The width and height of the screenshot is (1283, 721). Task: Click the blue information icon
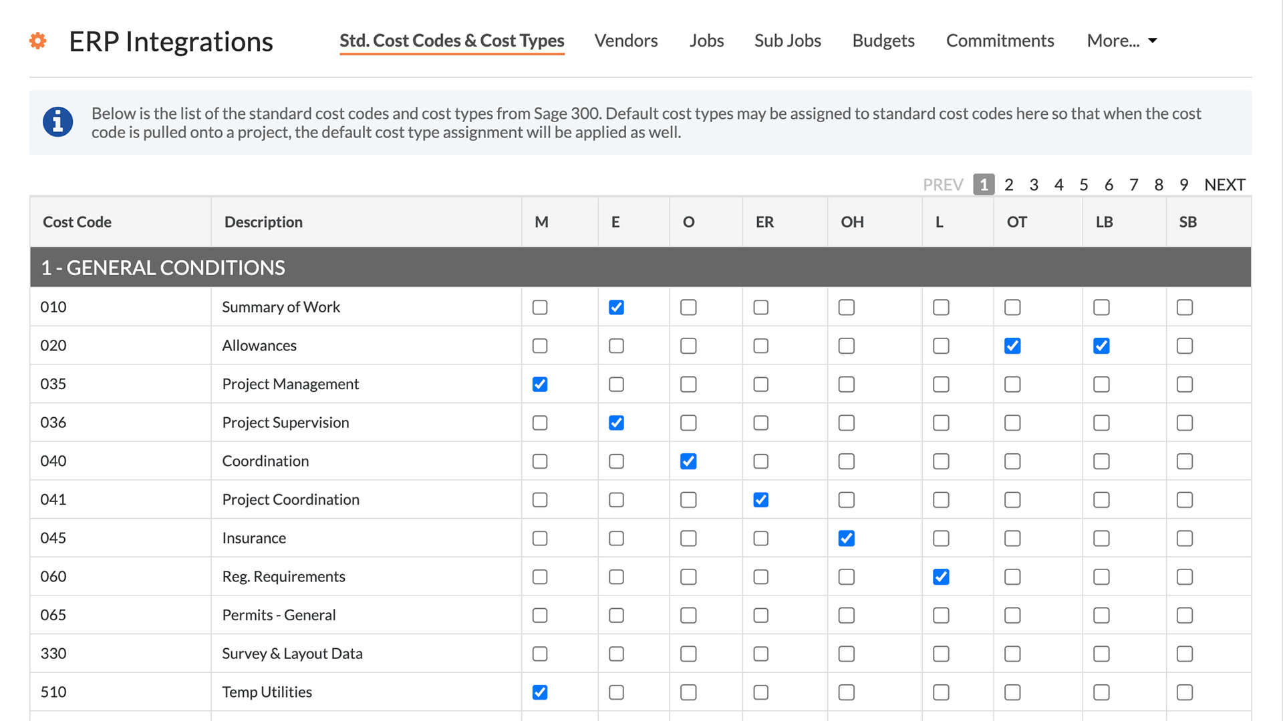pos(57,122)
